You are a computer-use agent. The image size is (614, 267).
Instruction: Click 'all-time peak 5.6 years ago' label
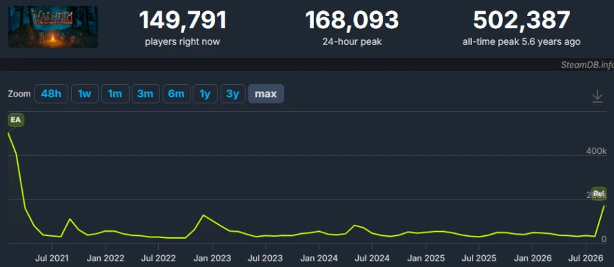522,41
